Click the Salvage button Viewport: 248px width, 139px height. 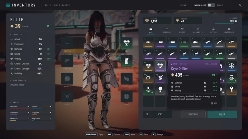193,114
